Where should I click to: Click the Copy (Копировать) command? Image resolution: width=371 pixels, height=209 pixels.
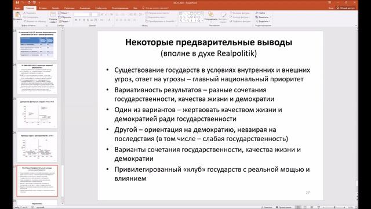pyautogui.click(x=31, y=17)
